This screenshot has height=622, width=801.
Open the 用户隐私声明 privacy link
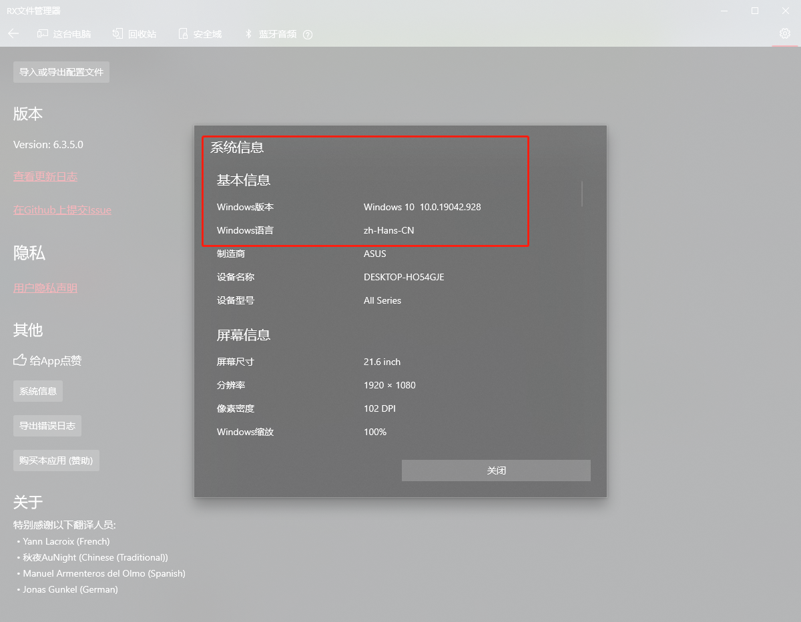click(x=44, y=287)
